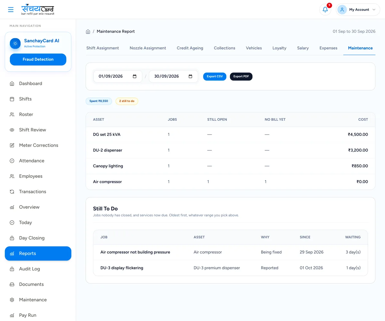This screenshot has width=385, height=321.
Task: Click the COST column header
Action: tap(363, 119)
